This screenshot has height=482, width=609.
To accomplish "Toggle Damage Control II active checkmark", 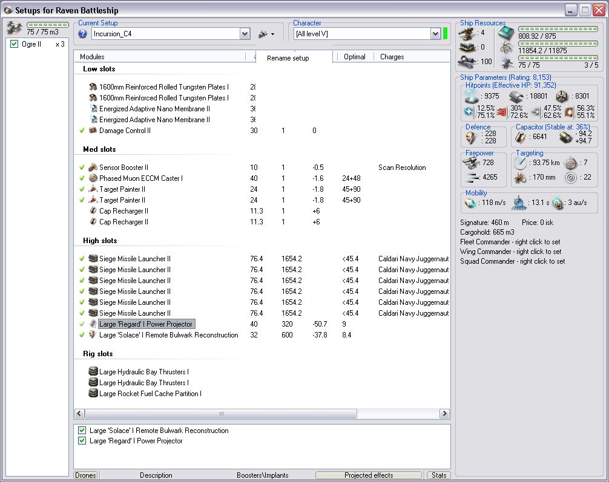I will 82,131.
